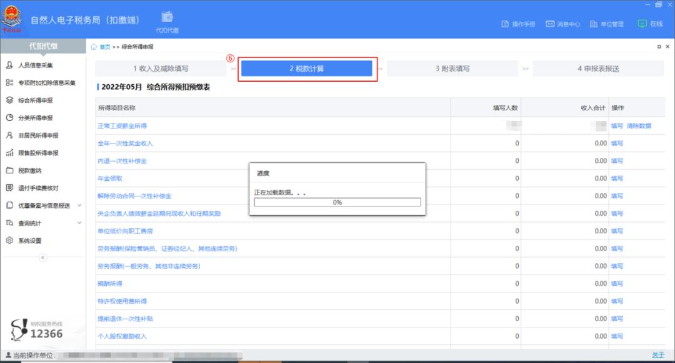Open 税款缴纳 in sidebar

pos(29,170)
